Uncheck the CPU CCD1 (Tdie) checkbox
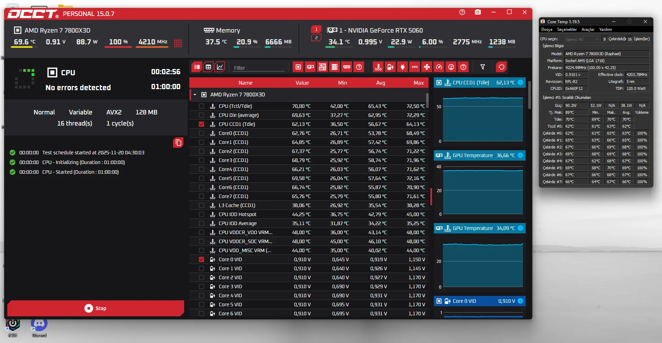 (x=201, y=124)
